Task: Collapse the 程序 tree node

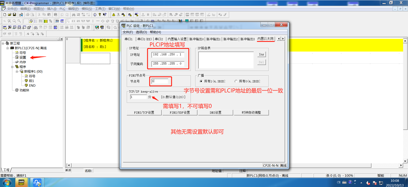Action: coord(12,67)
